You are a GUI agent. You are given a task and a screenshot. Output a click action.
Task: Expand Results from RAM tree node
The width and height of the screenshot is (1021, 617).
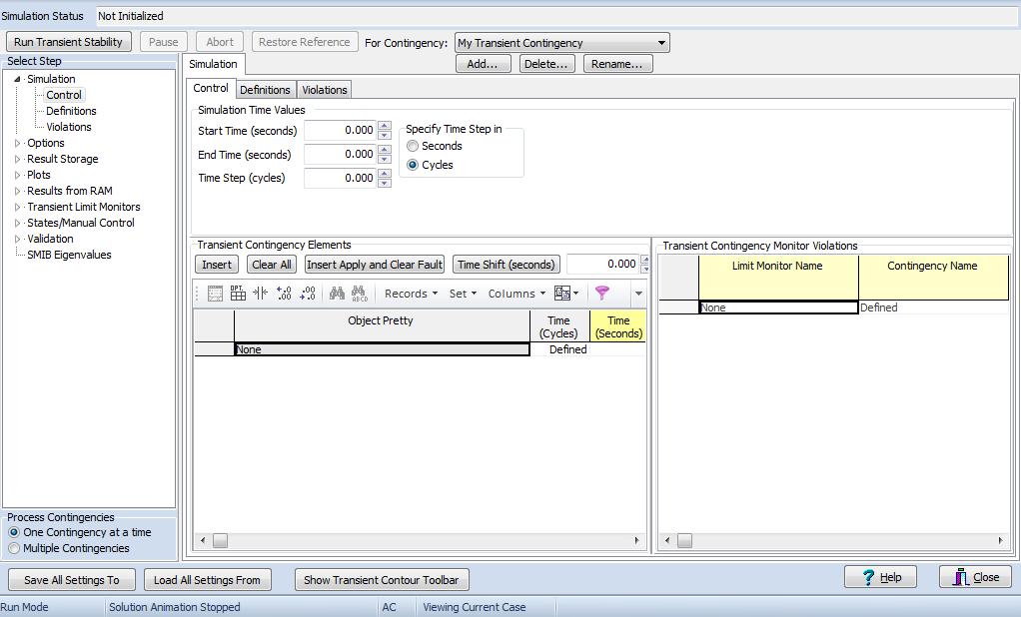pyautogui.click(x=18, y=191)
